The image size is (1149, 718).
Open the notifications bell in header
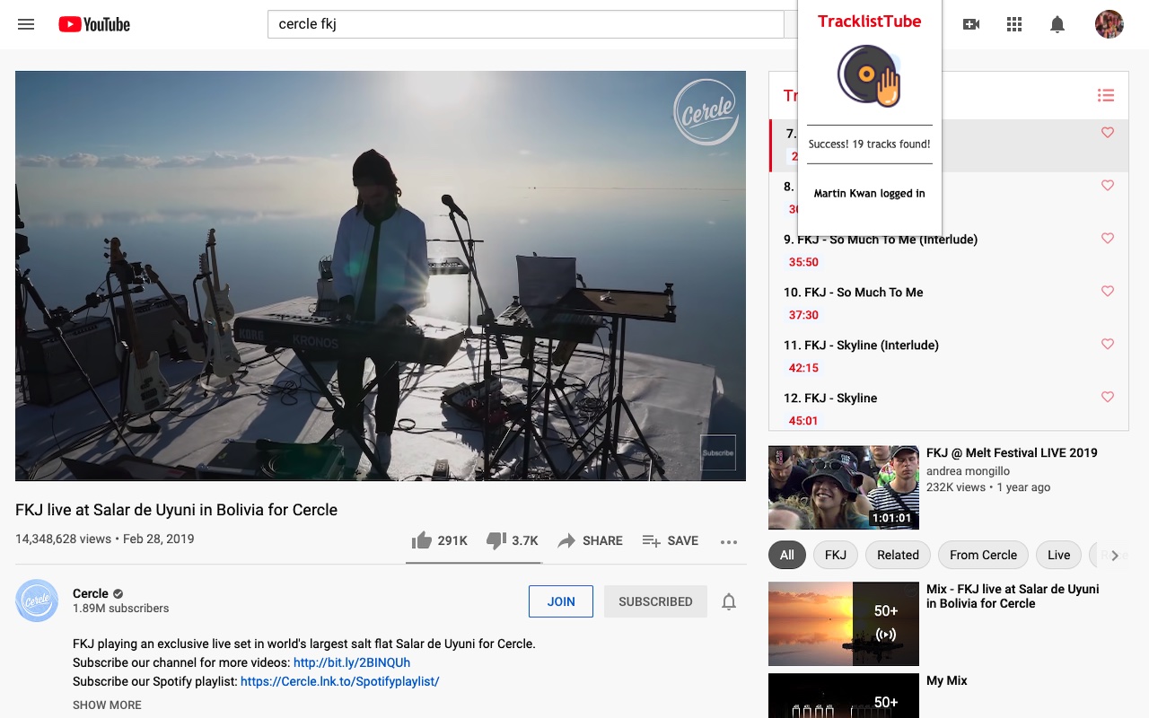pyautogui.click(x=1057, y=24)
